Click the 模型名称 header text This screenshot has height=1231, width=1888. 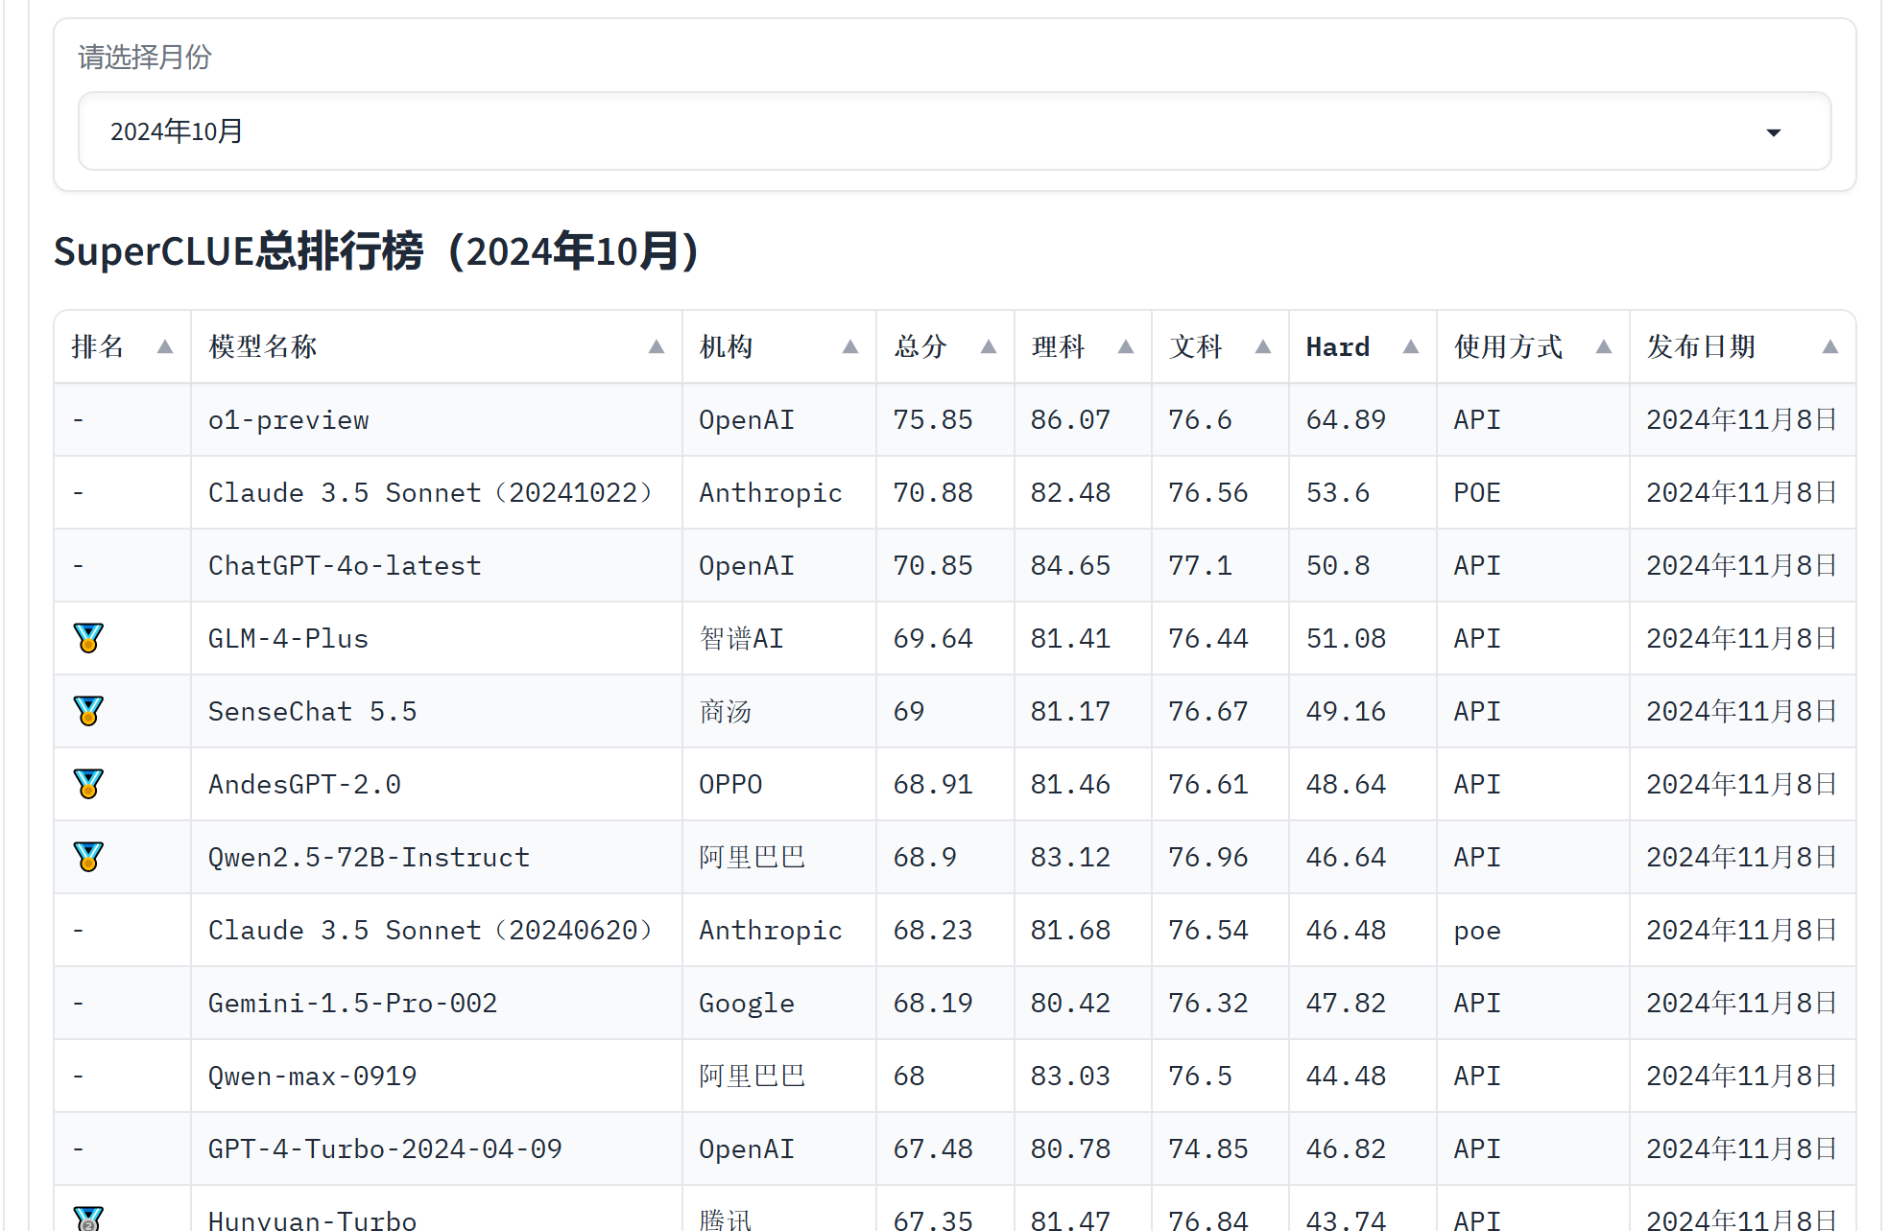(263, 346)
